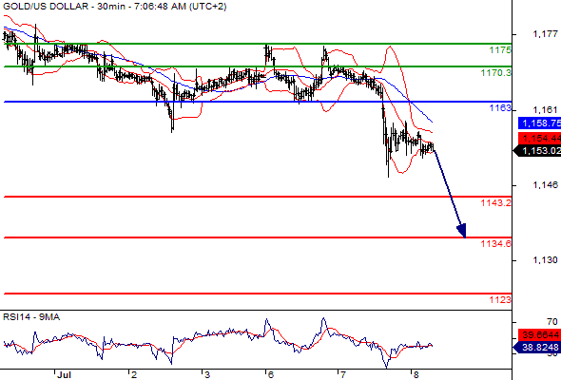Click the date axis label 2
Image resolution: width=561 pixels, height=380 pixels.
(x=134, y=375)
